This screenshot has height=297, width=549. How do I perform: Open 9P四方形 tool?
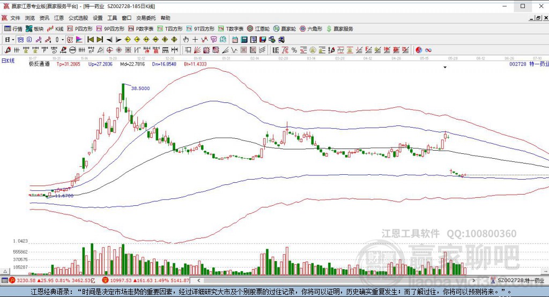(x=110, y=29)
